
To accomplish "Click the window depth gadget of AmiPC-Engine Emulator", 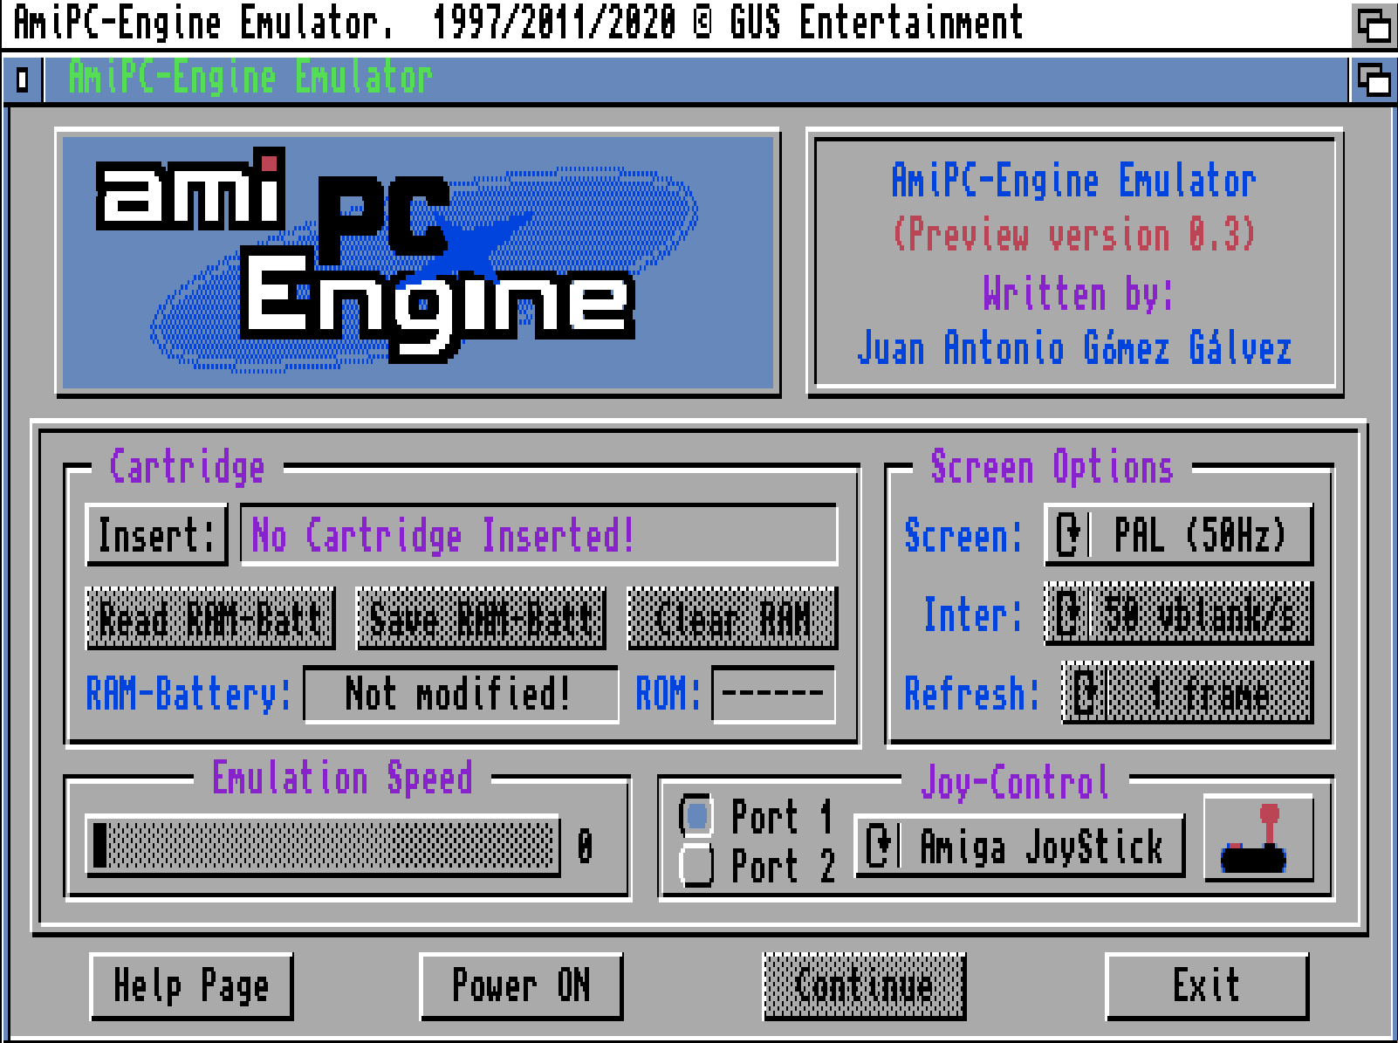I will 1374,80.
